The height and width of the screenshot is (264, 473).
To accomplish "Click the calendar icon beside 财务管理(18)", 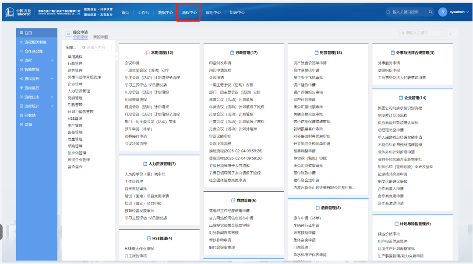I will 316,52.
